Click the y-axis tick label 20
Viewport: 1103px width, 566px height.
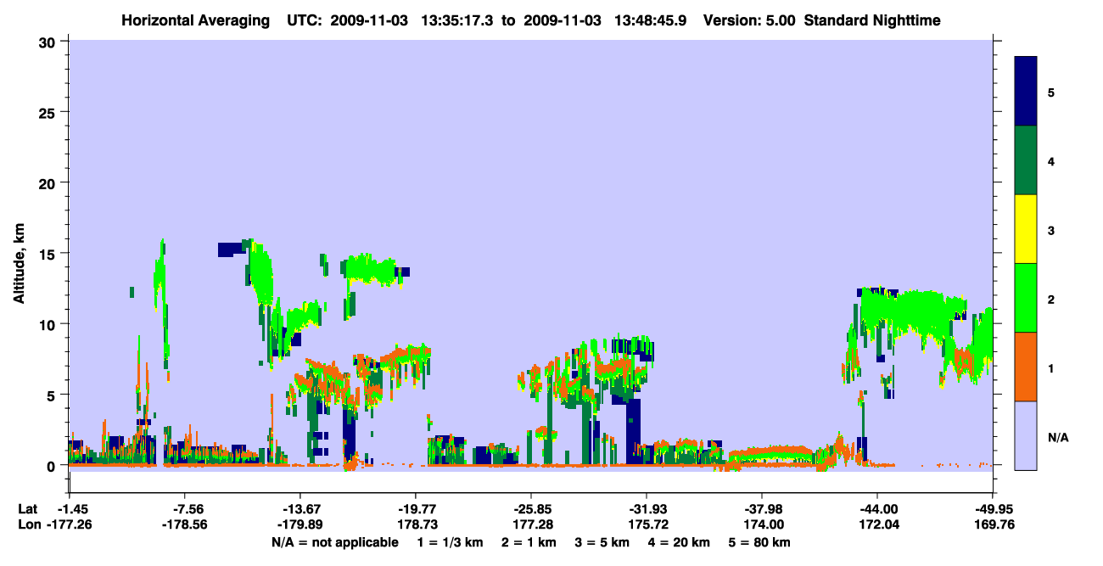[49, 183]
